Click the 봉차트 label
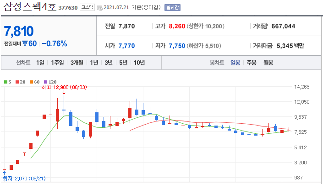This screenshot has width=323, height=184. coord(217,63)
